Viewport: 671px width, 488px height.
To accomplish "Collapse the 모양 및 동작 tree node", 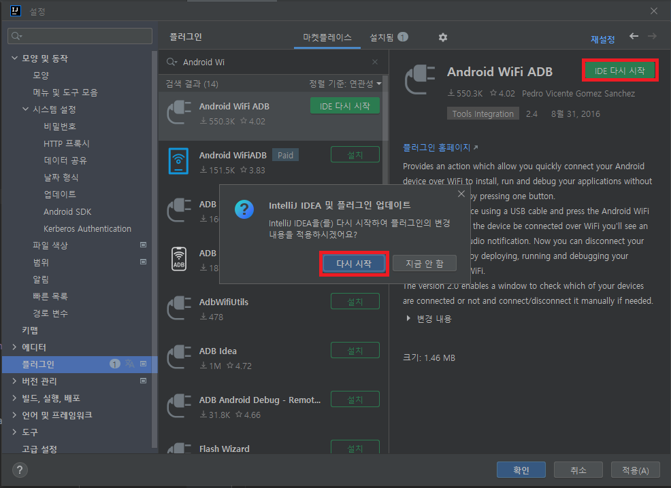I will (x=14, y=58).
